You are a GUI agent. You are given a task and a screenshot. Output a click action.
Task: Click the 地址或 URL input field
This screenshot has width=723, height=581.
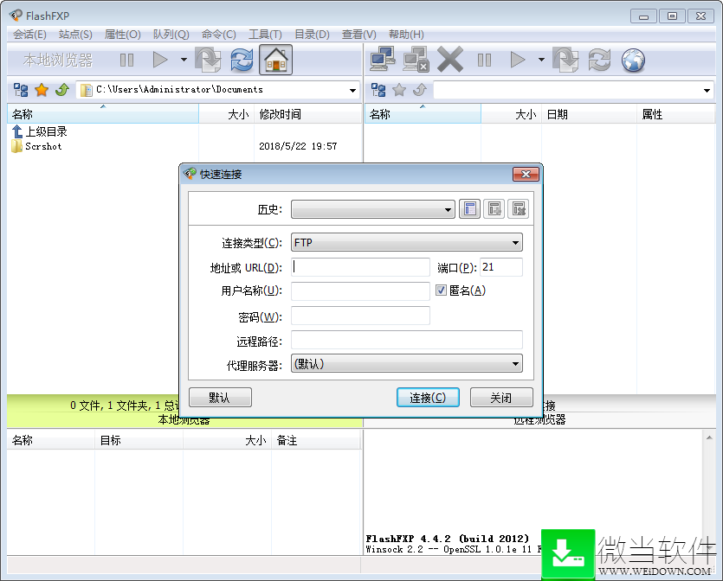(360, 267)
